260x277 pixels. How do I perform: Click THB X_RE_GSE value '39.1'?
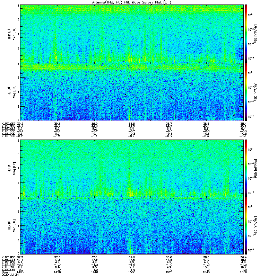click(x=57, y=124)
